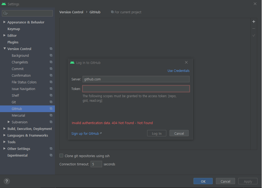
Task: Click the project-level icon next to Changelists
Action: [51, 62]
